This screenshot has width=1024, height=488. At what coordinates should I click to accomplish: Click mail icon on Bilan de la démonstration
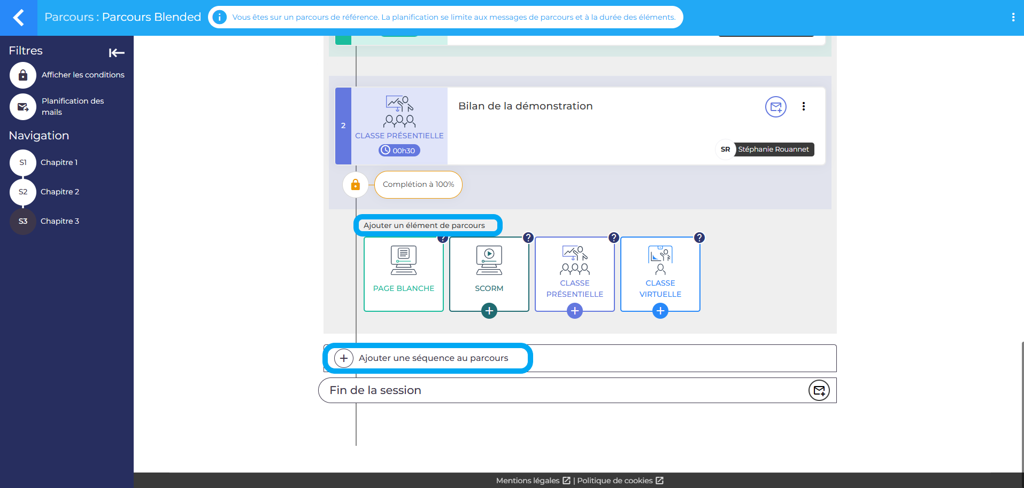(775, 107)
